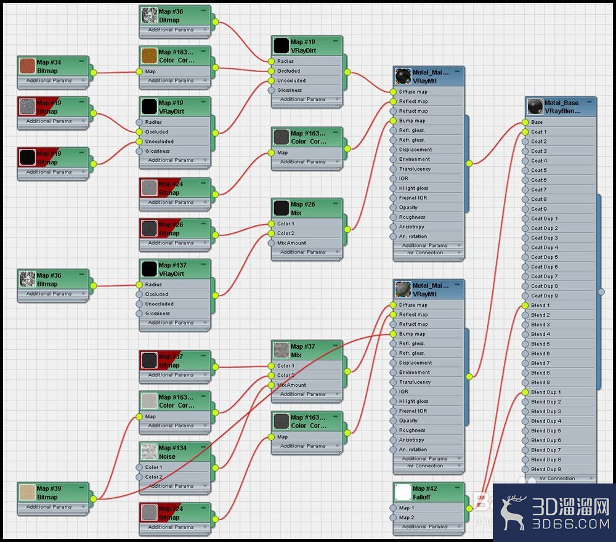Screen dimensions: 616x542
Task: Collapse the Map #34 Bitmap node
Action: [x=81, y=62]
